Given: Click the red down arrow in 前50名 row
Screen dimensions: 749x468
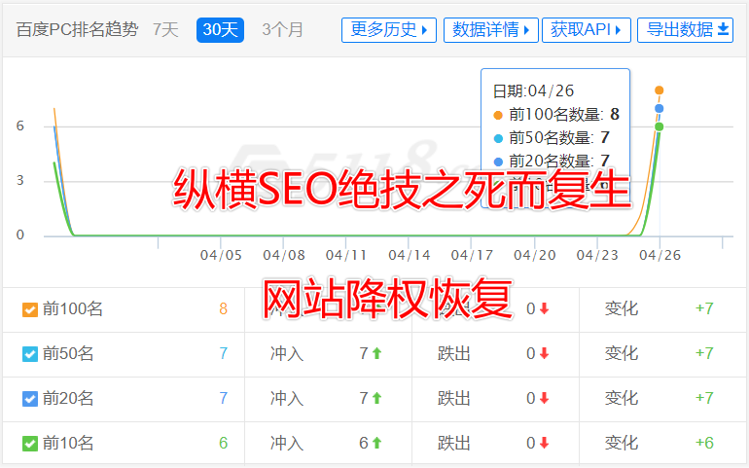Looking at the screenshot, I should click(x=545, y=354).
